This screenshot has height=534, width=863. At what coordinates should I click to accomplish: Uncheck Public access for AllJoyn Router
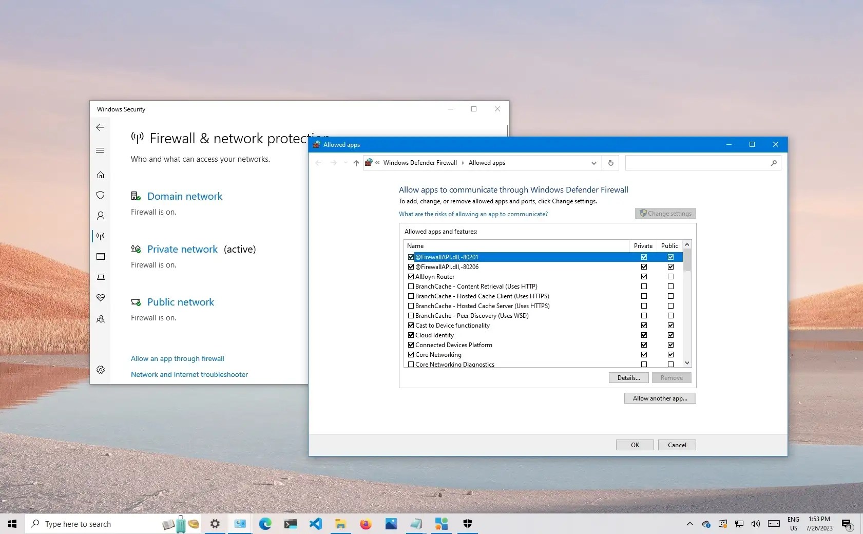click(x=670, y=276)
